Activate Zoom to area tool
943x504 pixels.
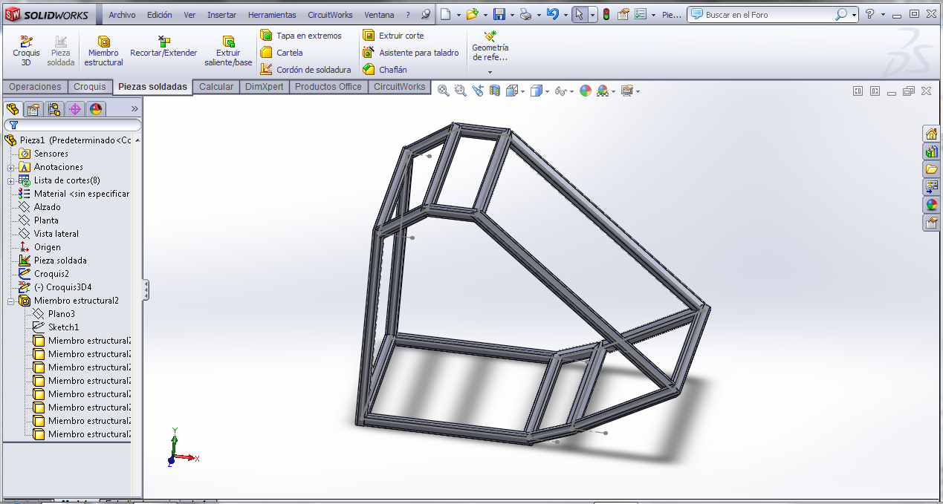coord(460,91)
